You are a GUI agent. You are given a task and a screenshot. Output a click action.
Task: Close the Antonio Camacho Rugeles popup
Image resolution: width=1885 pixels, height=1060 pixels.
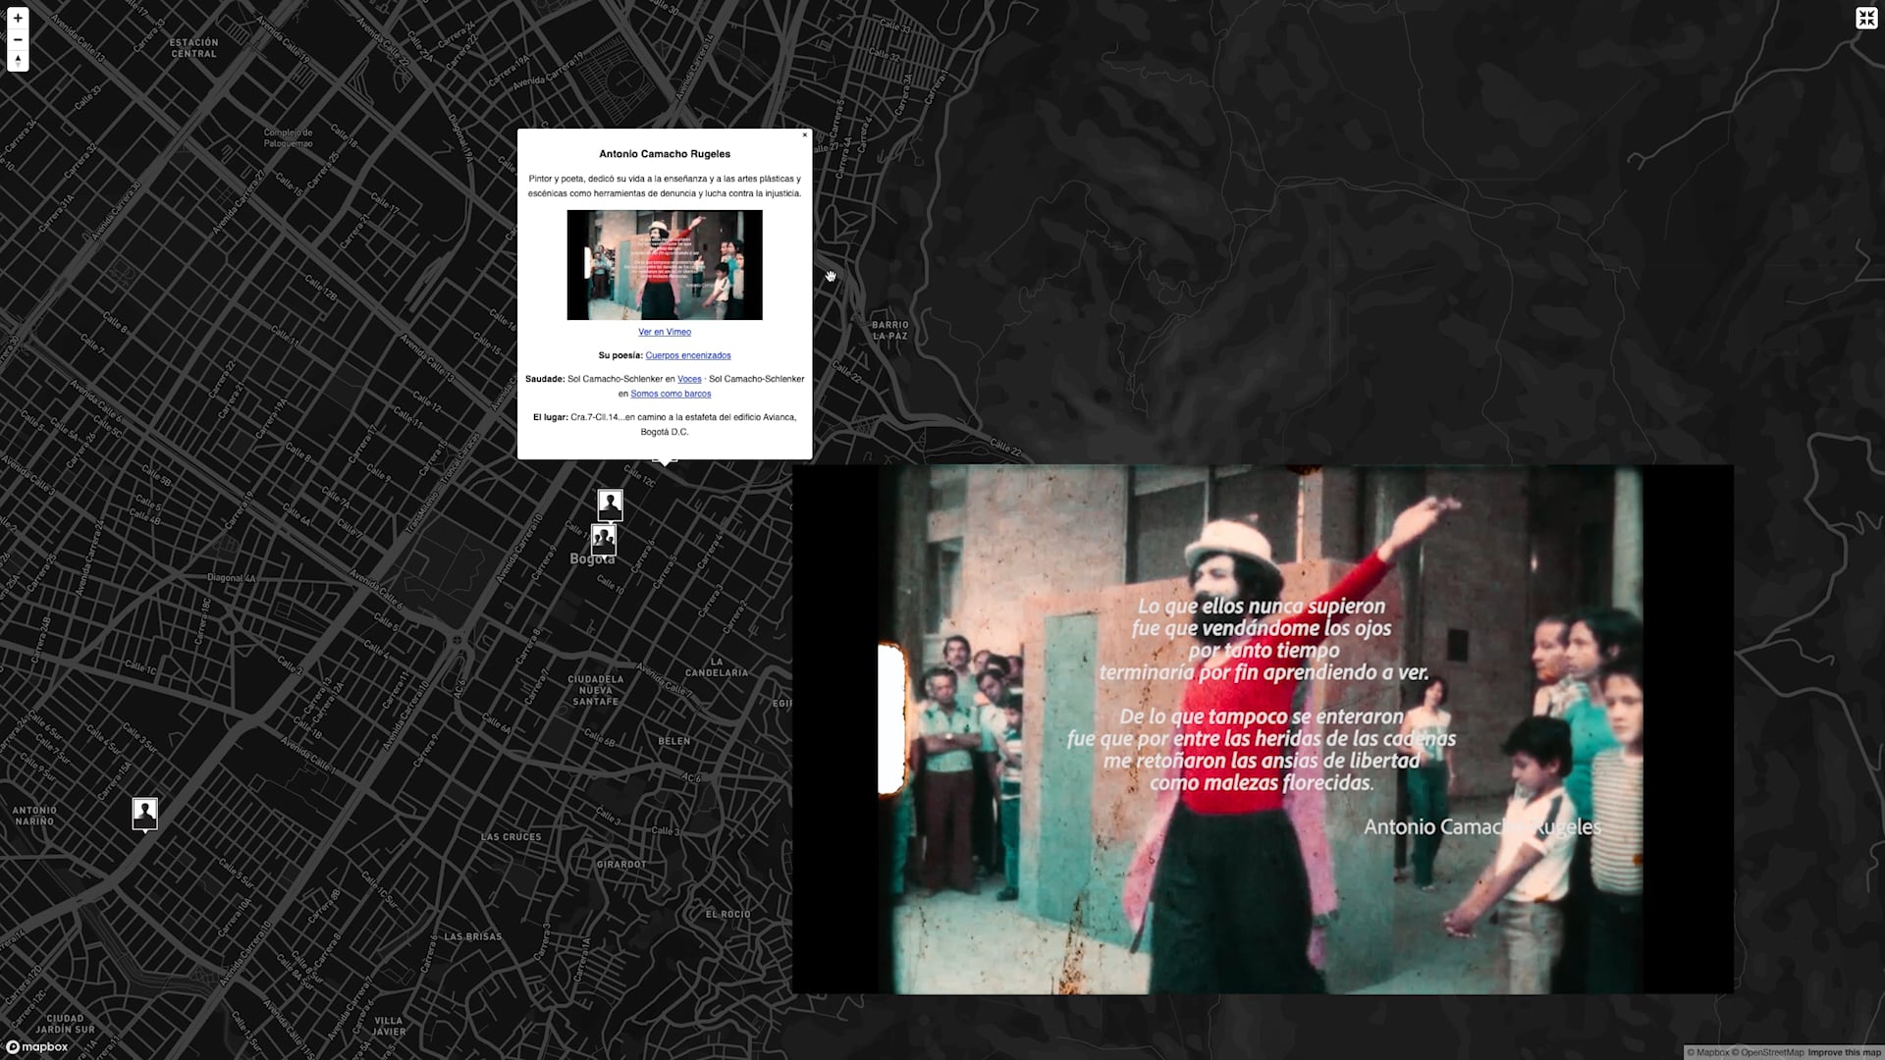click(x=805, y=135)
